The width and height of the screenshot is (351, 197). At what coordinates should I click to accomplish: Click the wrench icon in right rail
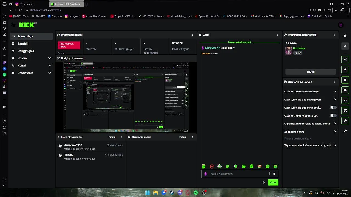coord(345,121)
